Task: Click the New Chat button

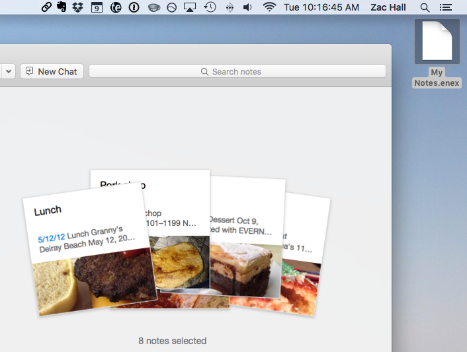Action: (x=52, y=71)
